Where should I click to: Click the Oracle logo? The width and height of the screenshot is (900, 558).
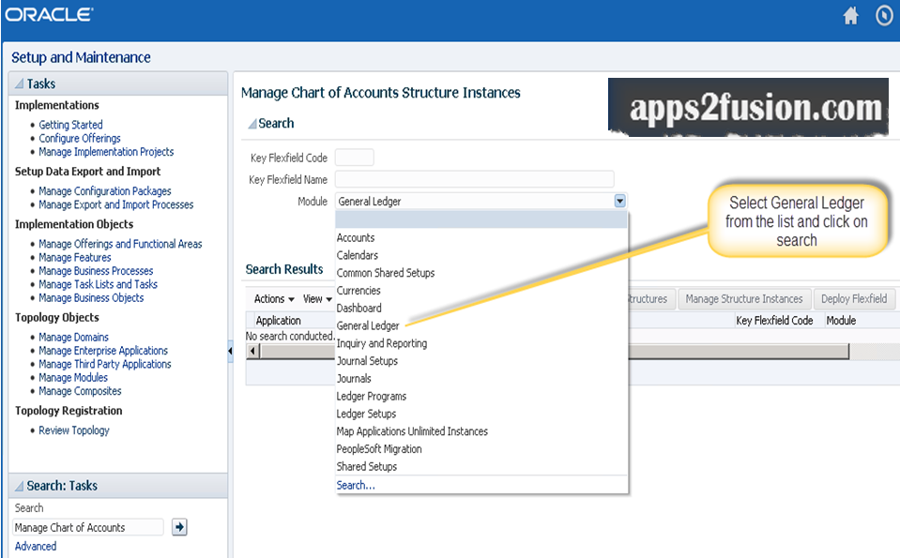50,14
